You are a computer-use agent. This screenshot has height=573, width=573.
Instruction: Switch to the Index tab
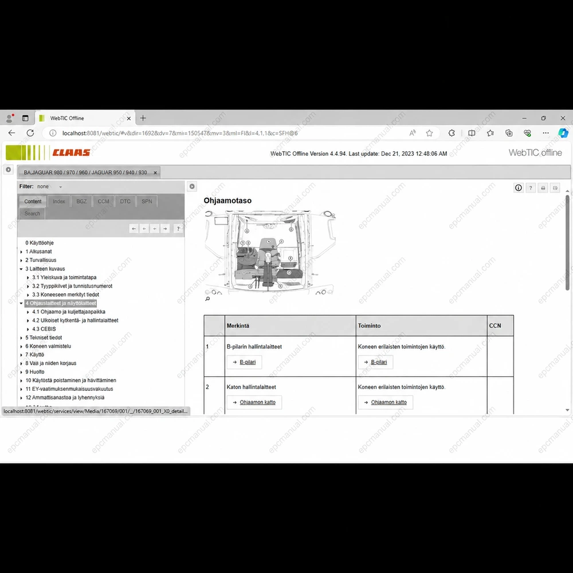tap(58, 201)
